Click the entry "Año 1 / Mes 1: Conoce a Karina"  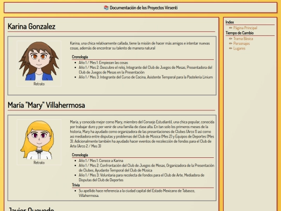point(101,160)
